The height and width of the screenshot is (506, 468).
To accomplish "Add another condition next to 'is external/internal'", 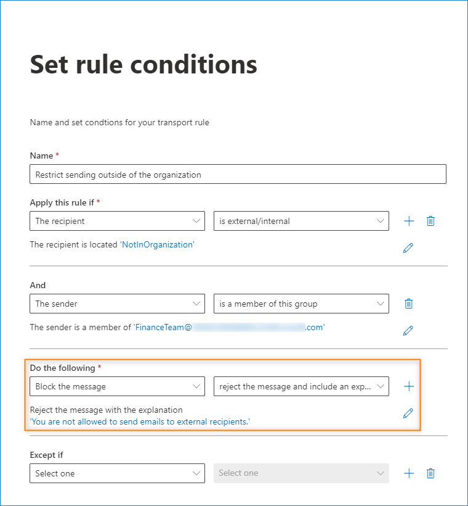I will 409,221.
